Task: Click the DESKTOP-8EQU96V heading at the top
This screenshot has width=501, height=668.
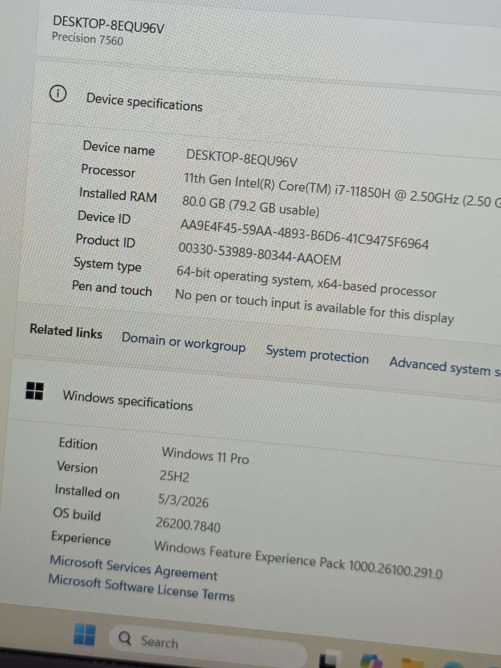Action: pyautogui.click(x=109, y=25)
